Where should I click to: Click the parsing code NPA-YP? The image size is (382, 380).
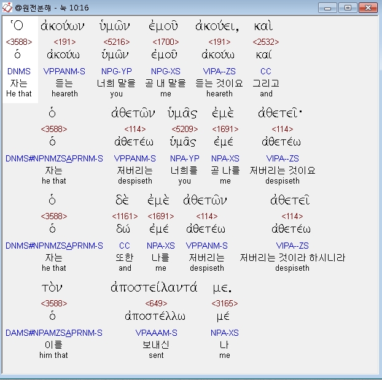pyautogui.click(x=185, y=158)
